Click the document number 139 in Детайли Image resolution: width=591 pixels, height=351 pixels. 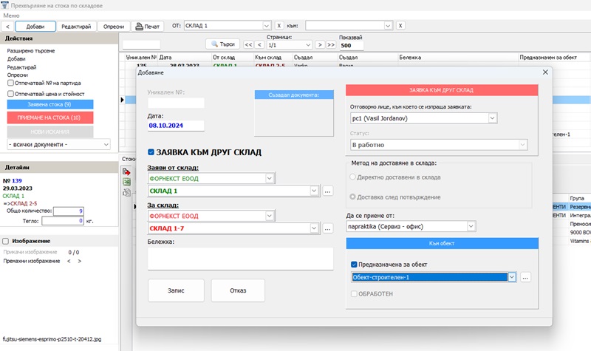coord(17,180)
